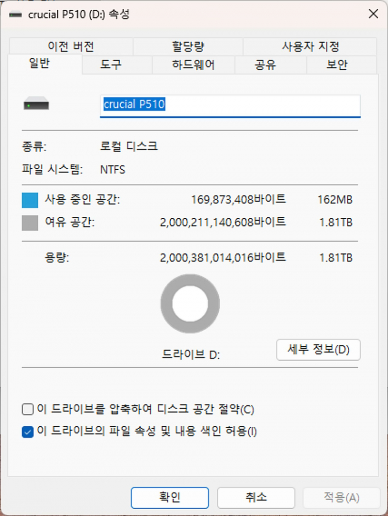Viewport: 388px width, 516px height.
Task: Switch to the 하드웨어 tab
Action: 193,64
